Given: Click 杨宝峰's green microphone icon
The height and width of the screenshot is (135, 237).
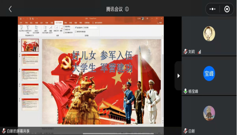Looking at the screenshot, I should (x=185, y=91).
